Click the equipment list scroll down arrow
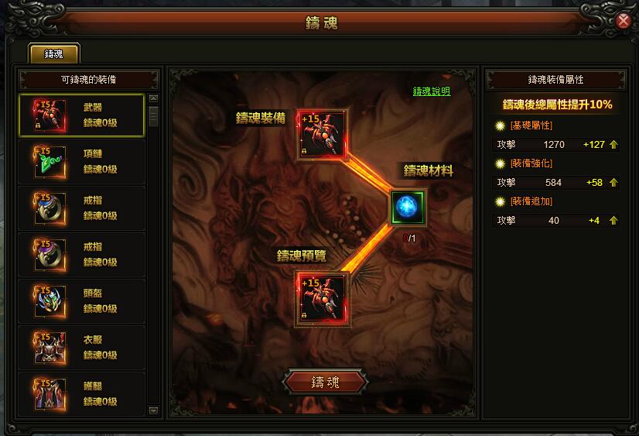This screenshot has width=639, height=436. coord(154,410)
